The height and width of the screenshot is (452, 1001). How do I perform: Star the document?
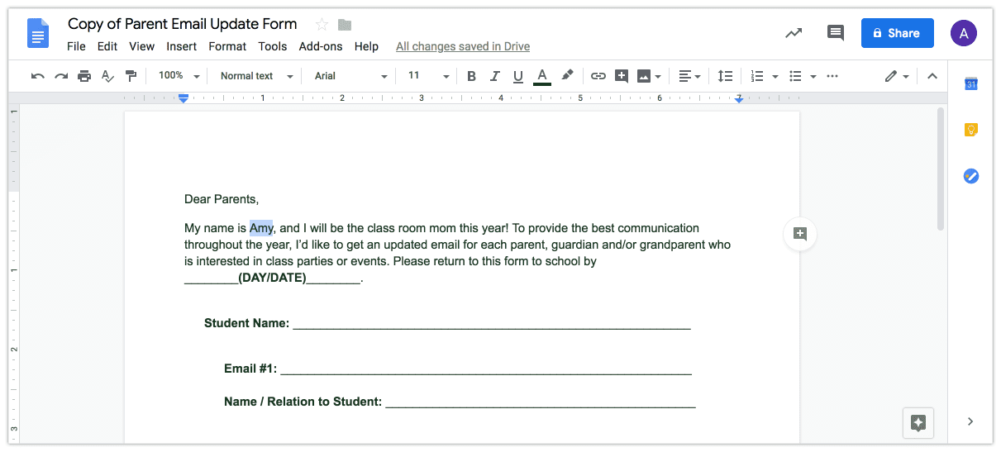[322, 25]
